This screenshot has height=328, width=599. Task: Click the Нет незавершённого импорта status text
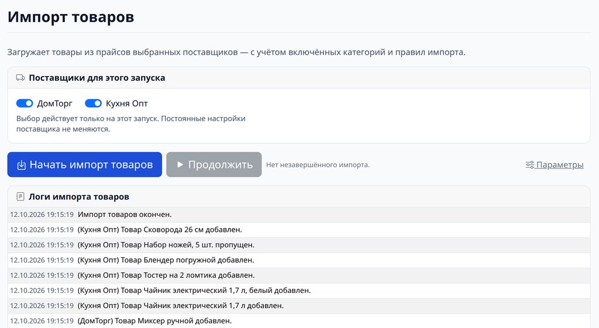click(318, 165)
